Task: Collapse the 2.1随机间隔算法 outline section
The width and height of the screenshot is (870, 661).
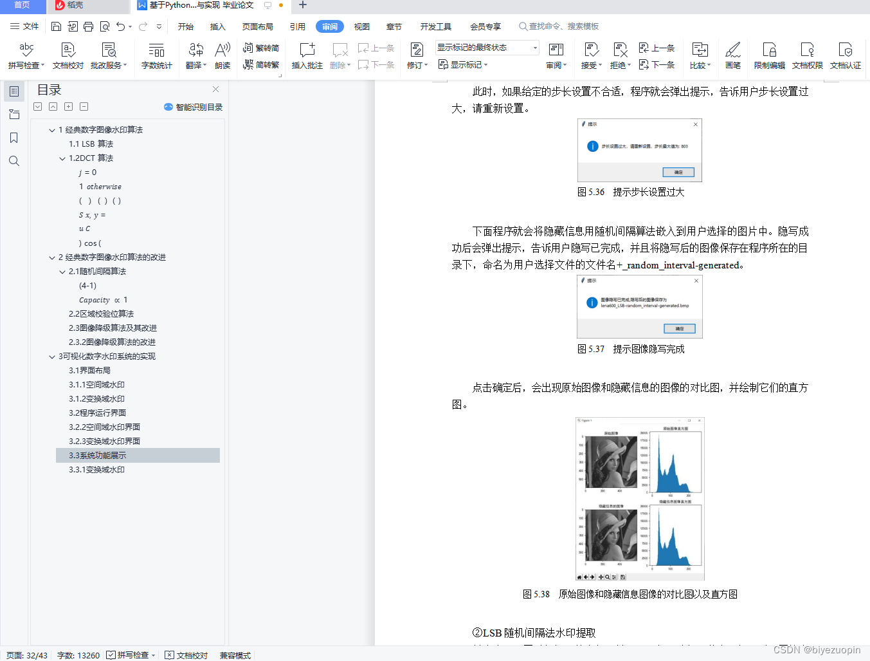Action: [62, 271]
